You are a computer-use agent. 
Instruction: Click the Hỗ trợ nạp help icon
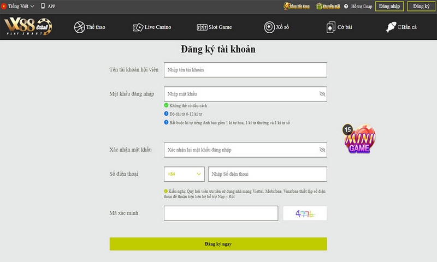[x=346, y=6]
